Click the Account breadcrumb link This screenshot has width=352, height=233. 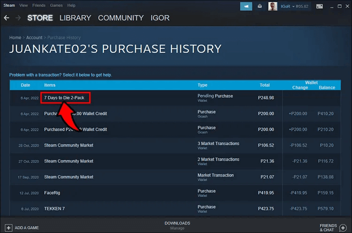point(34,38)
